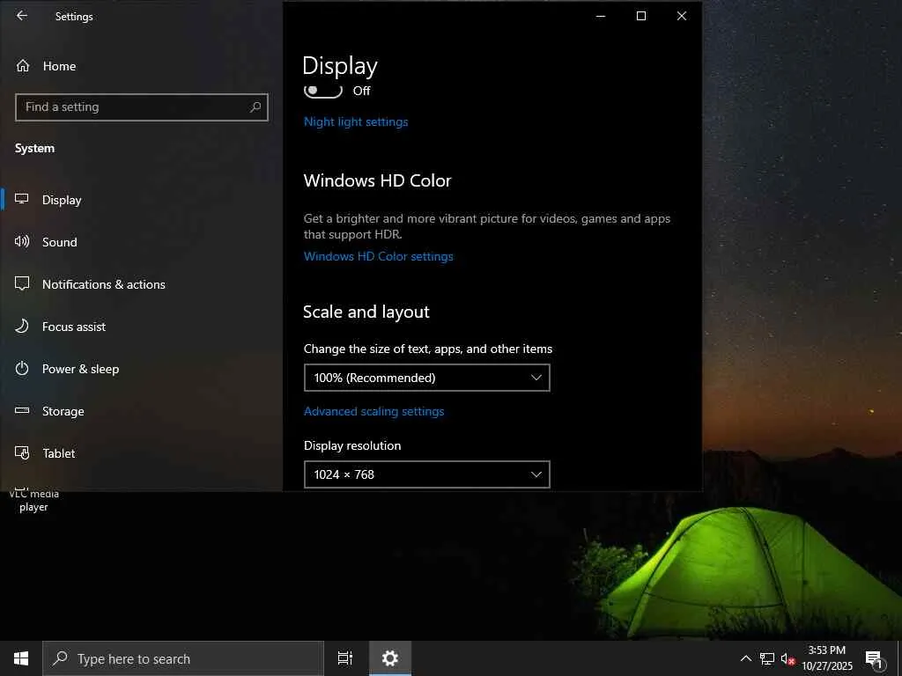
Task: Click the Sound speaker icon in sidebar
Action: coord(22,241)
